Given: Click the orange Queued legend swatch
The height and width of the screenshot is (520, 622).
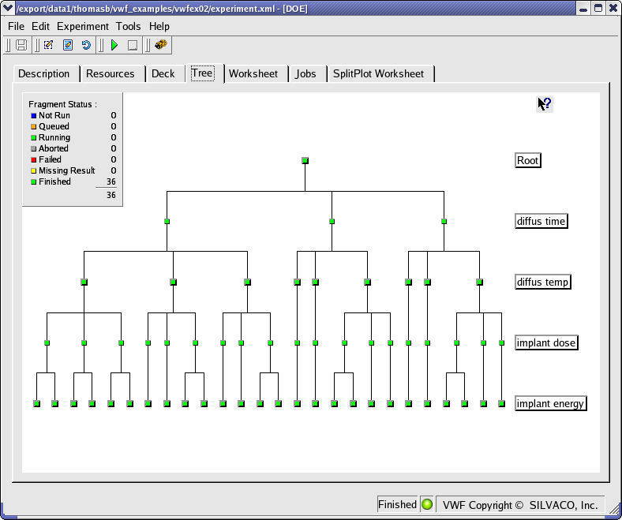Looking at the screenshot, I should click(x=34, y=126).
